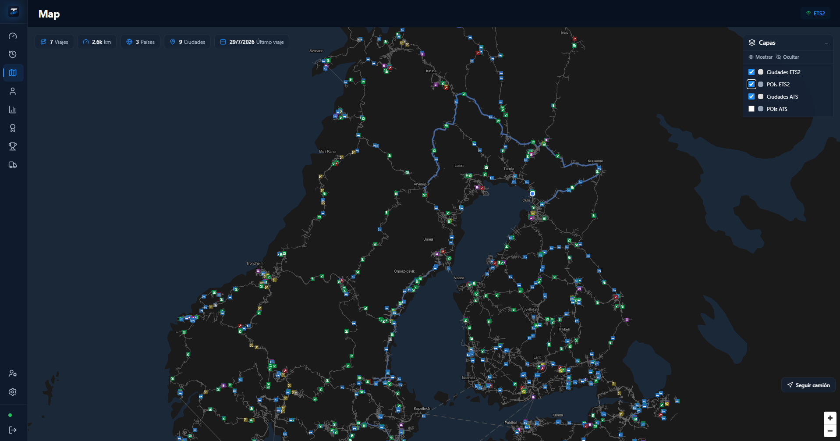Click Mostrar to show all layers
The width and height of the screenshot is (840, 441).
click(761, 57)
